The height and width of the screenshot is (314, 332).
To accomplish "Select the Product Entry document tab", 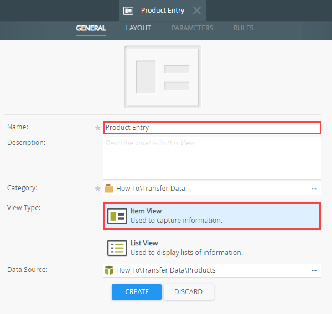I will [x=162, y=11].
